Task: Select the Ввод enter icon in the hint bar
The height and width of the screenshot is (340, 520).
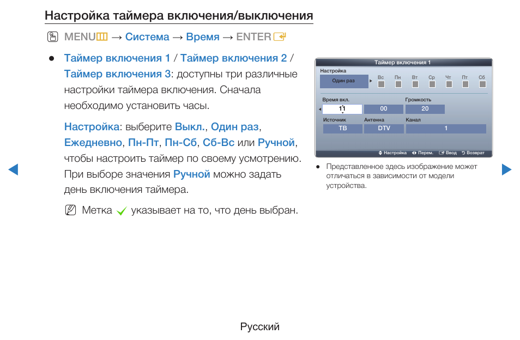Action: 442,153
